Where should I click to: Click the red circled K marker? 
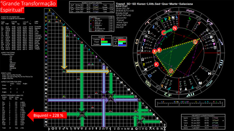coord(156,64)
